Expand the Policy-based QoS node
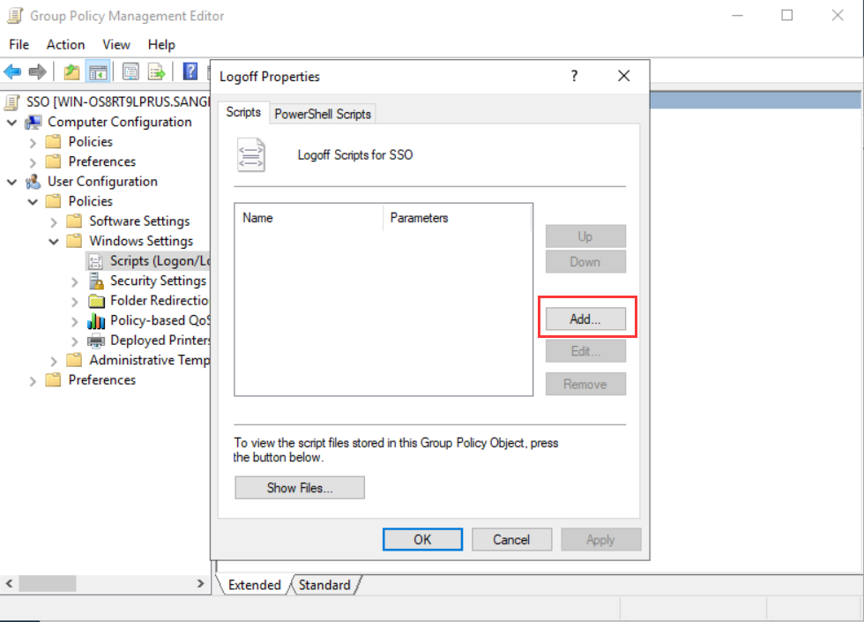This screenshot has height=622, width=864. [x=74, y=321]
